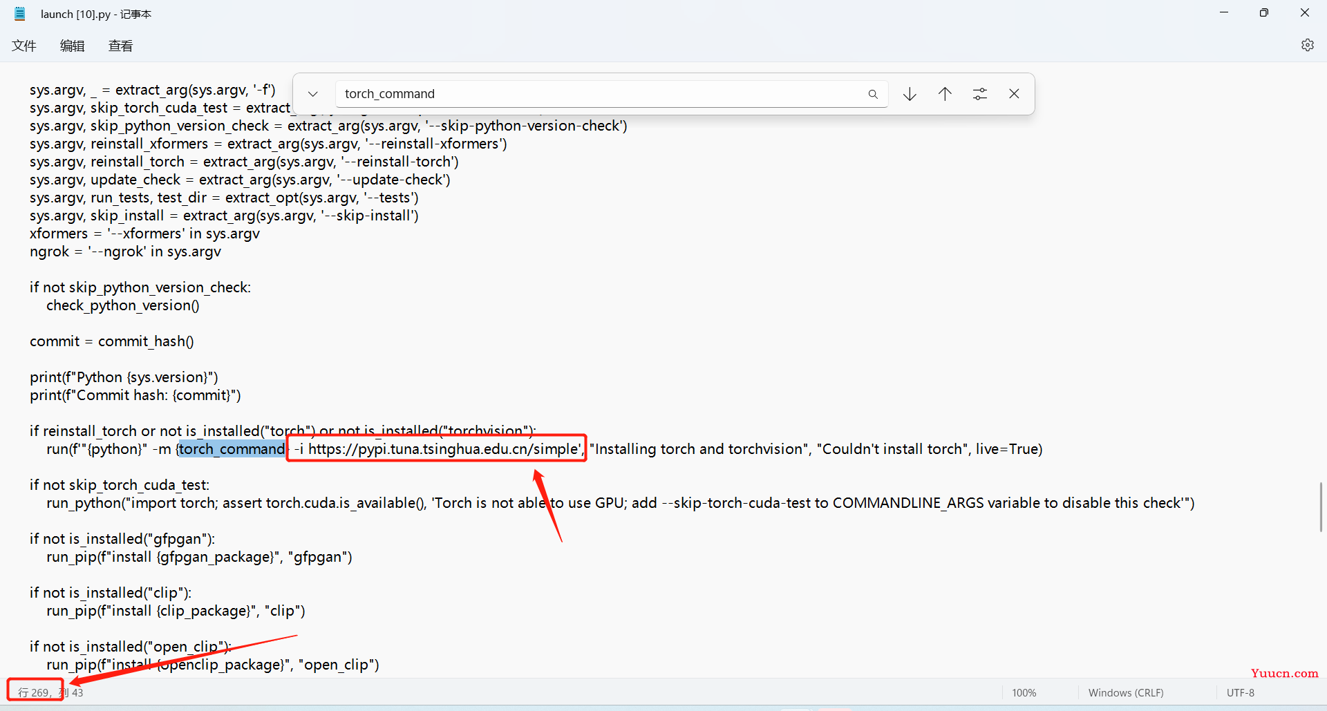1327x711 pixels.
Task: Click the run_pip install clip_package line
Action: point(176,611)
